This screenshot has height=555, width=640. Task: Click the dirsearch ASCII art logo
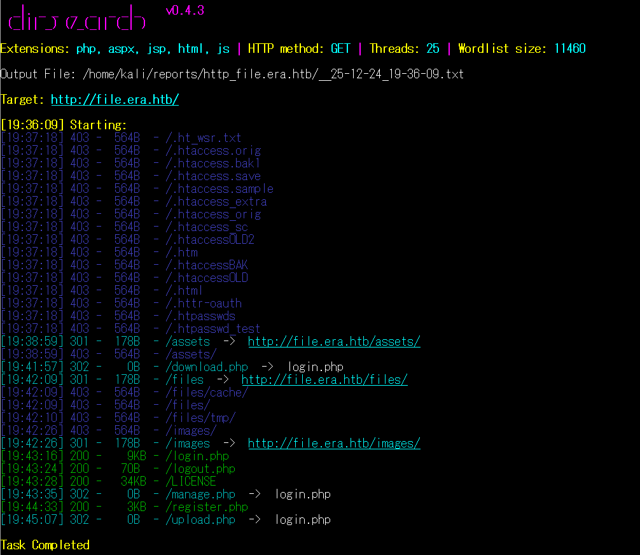(x=76, y=19)
